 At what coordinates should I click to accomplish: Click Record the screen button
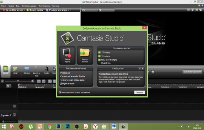[x=13, y=10]
